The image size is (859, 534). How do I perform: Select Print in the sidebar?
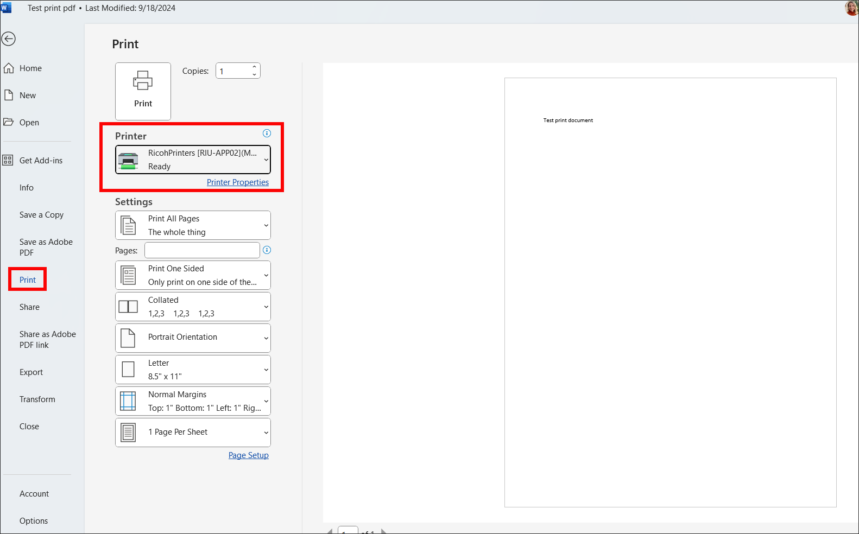click(28, 279)
